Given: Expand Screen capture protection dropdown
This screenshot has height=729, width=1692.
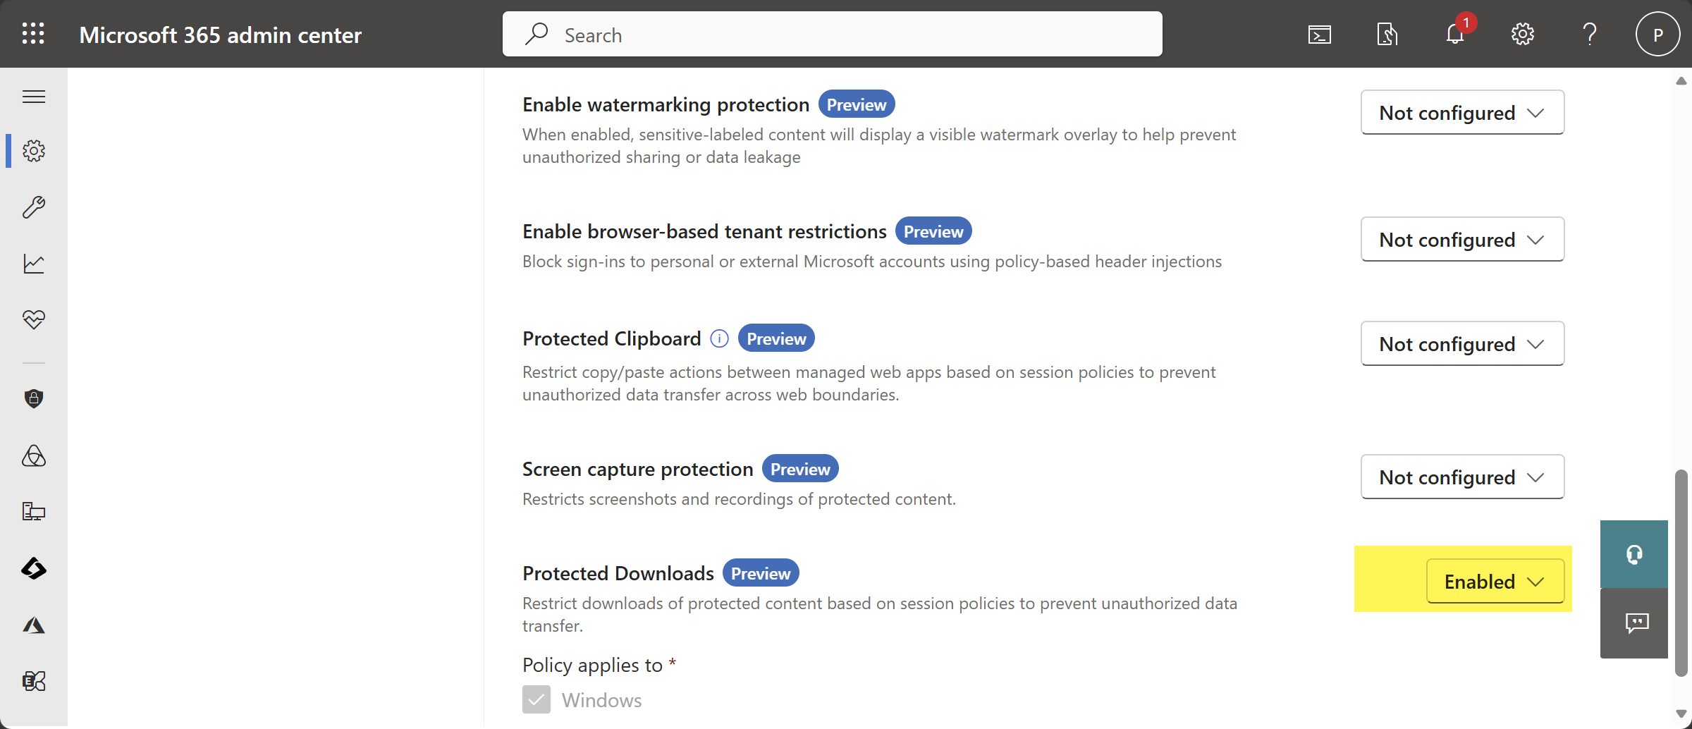Looking at the screenshot, I should (1462, 477).
